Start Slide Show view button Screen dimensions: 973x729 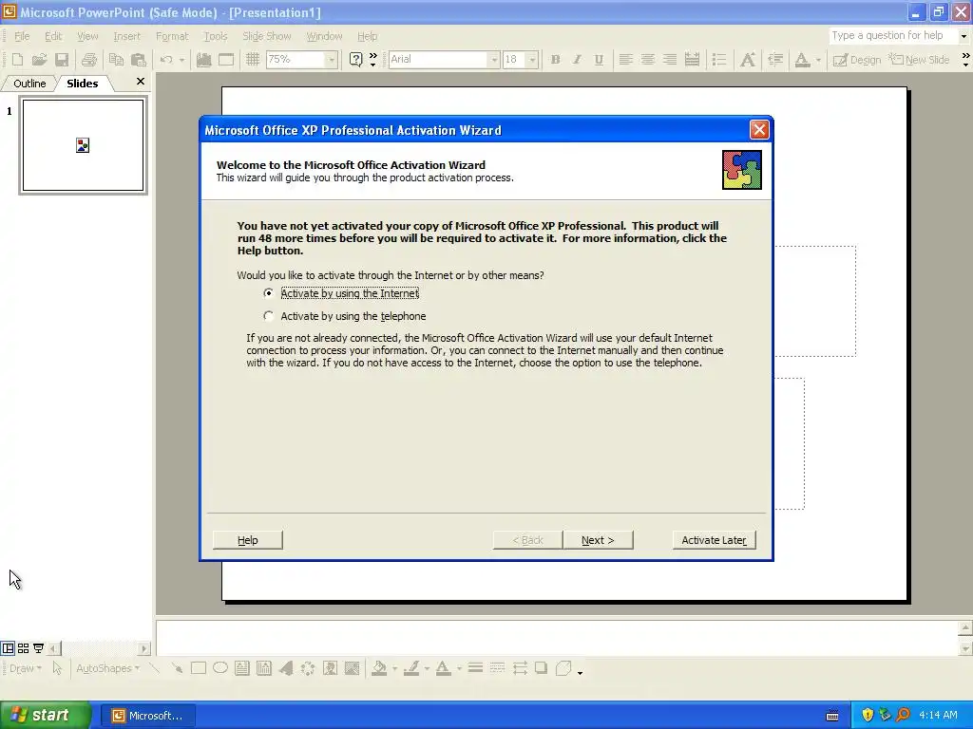(38, 648)
